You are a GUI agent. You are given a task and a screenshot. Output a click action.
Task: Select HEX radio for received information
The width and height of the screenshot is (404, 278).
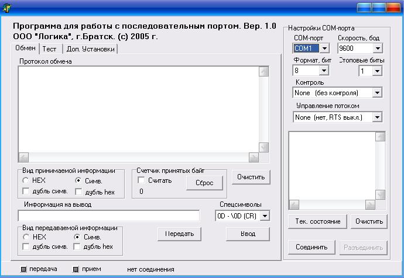pyautogui.click(x=26, y=180)
